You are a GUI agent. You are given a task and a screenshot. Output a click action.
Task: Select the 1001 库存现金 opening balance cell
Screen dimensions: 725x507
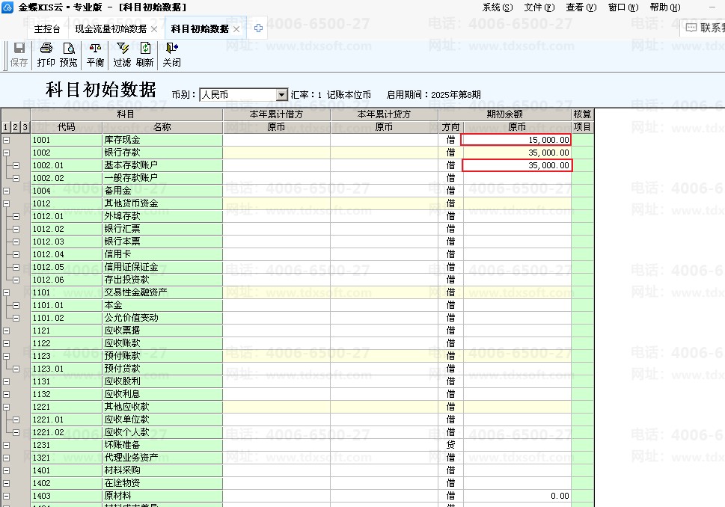[x=516, y=140]
